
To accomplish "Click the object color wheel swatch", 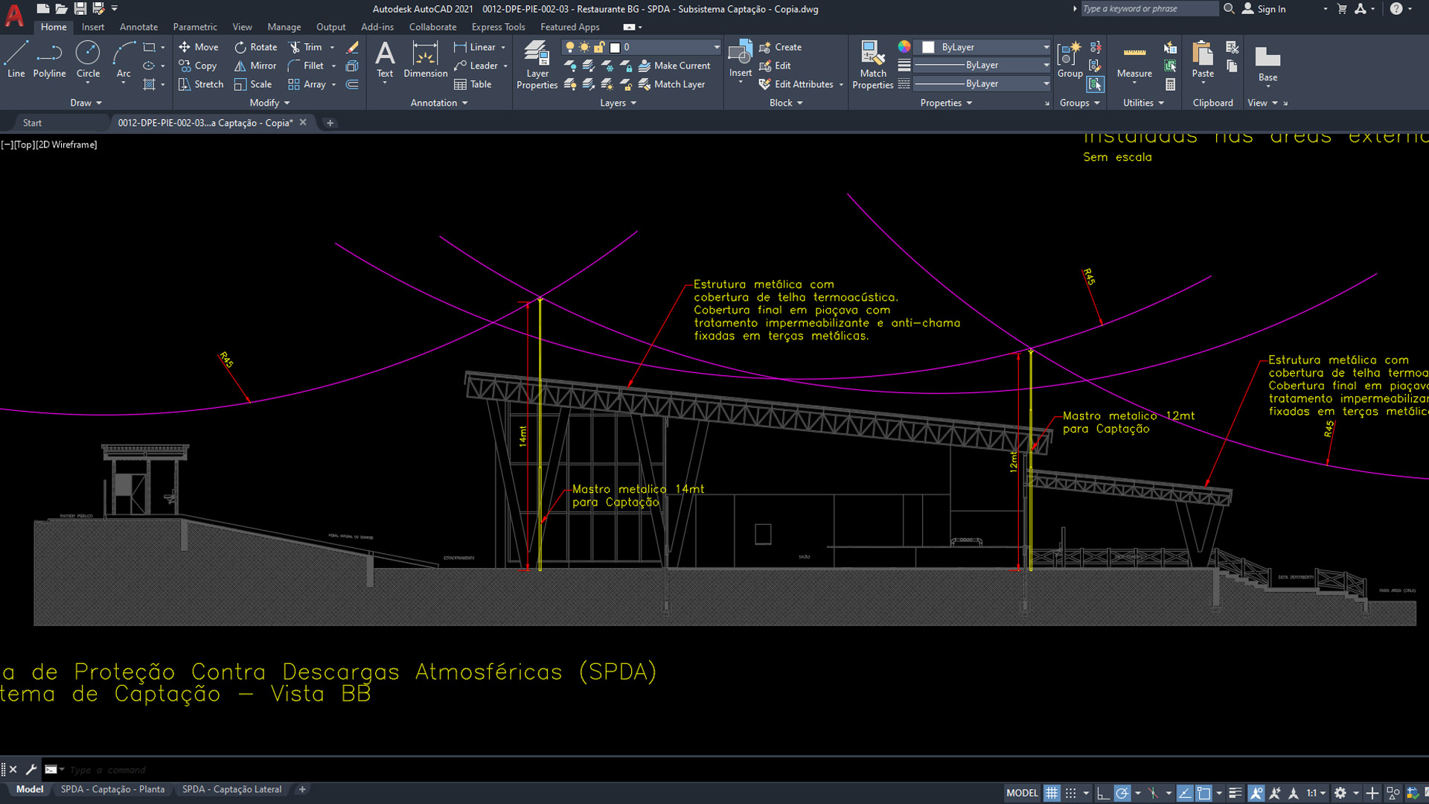I will click(x=904, y=47).
